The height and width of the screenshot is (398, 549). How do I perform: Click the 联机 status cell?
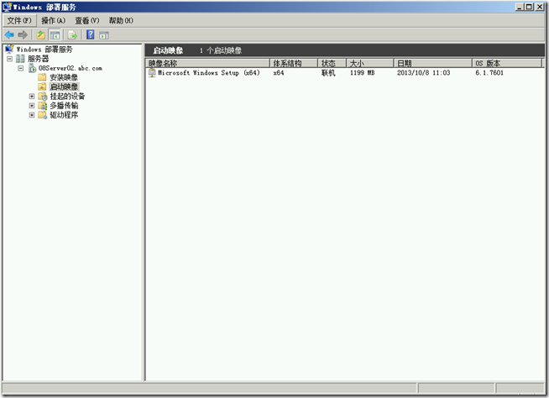click(x=328, y=73)
